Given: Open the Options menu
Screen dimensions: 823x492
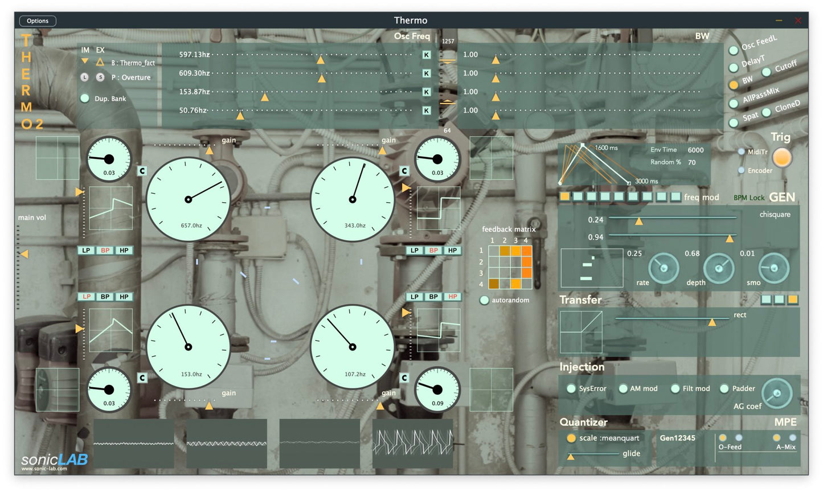Looking at the screenshot, I should point(38,21).
